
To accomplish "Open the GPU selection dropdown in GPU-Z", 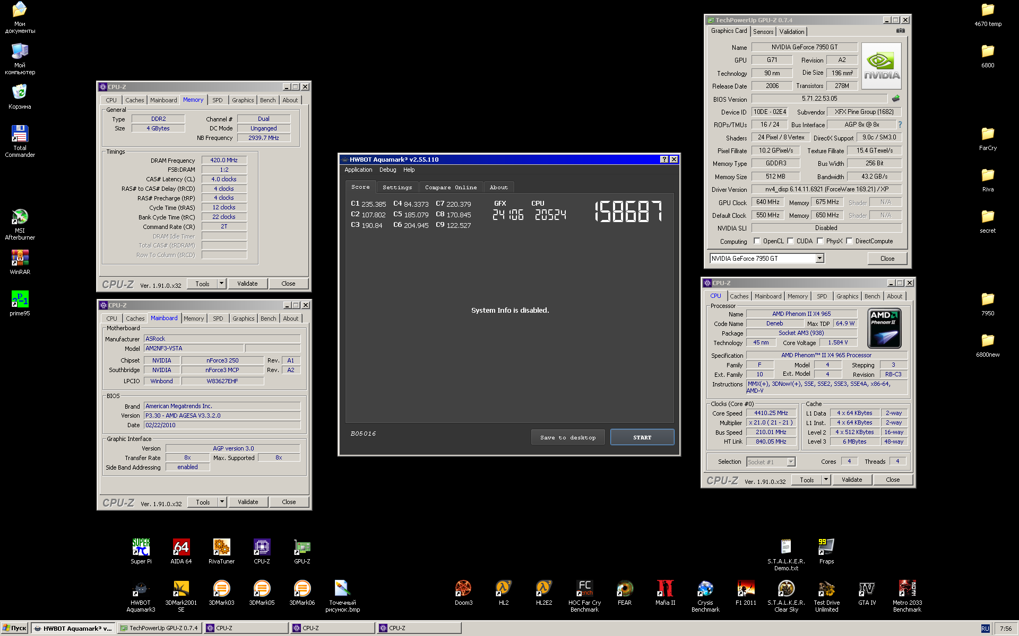I will pos(820,258).
